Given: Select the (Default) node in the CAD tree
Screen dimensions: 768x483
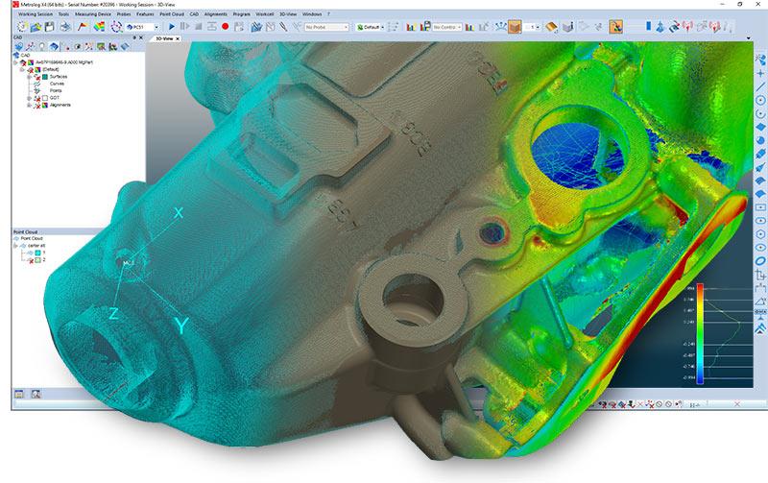Looking at the screenshot, I should click(52, 70).
